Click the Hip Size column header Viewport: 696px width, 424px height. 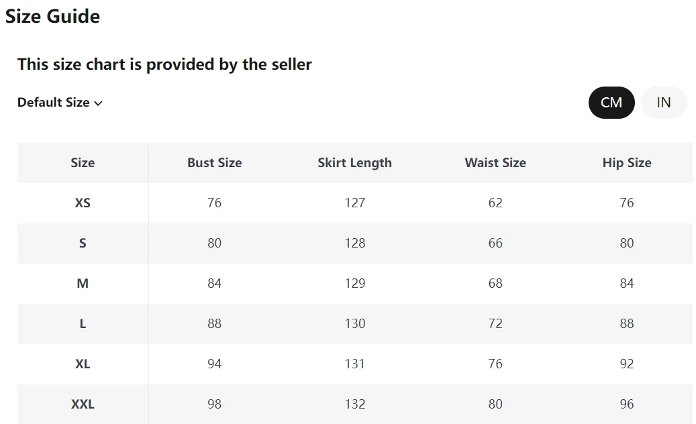pos(627,163)
